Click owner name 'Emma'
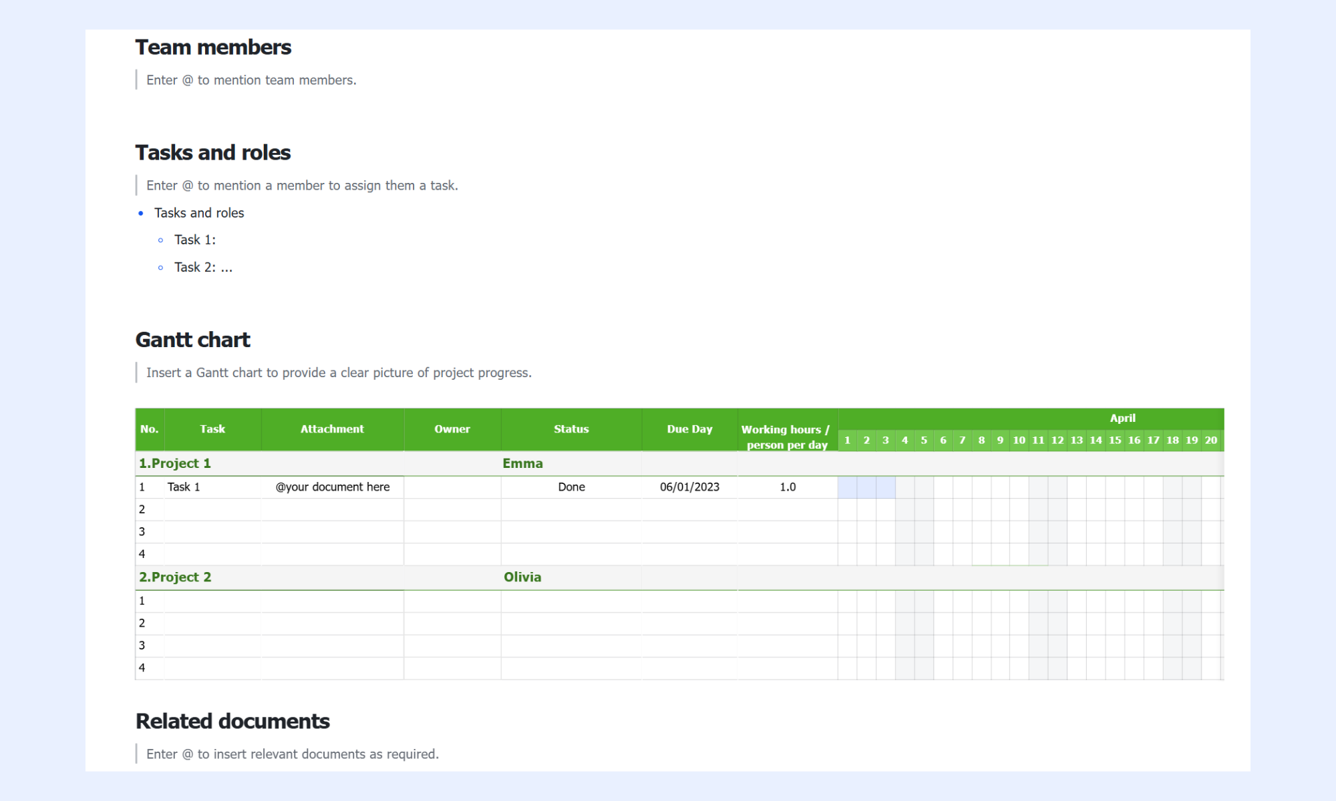 (522, 463)
